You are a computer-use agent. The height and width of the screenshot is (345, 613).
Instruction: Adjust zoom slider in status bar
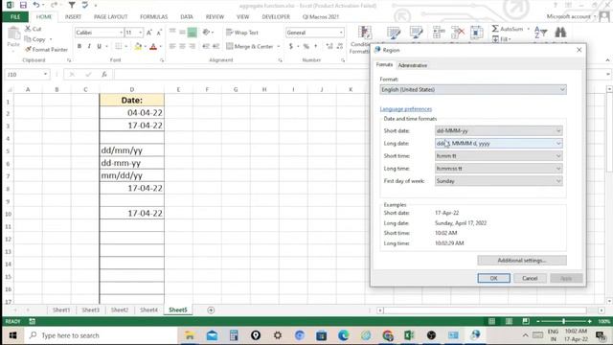(x=563, y=321)
